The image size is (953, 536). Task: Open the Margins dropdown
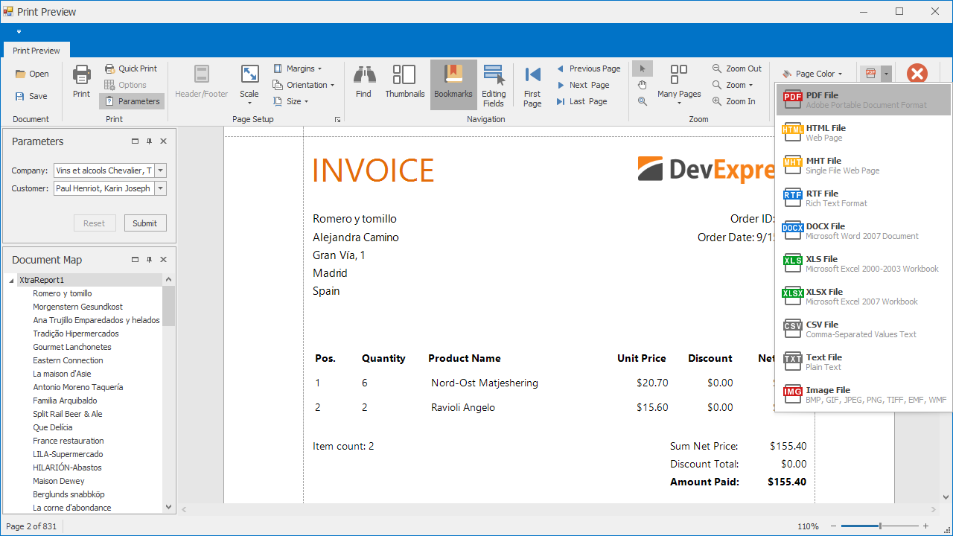297,68
